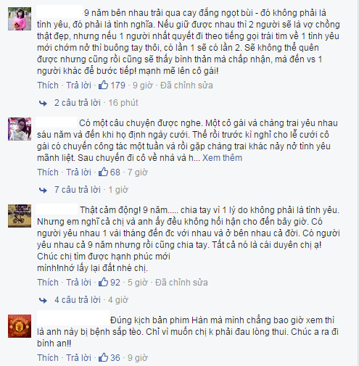
Task: Click the thumbs-up icon showing 36 likes
Action: click(103, 357)
